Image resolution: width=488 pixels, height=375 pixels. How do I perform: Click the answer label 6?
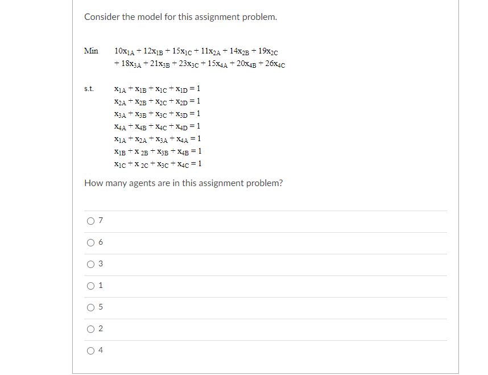pyautogui.click(x=100, y=242)
